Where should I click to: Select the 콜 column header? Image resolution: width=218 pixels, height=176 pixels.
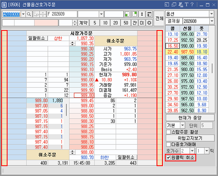click(x=172, y=28)
